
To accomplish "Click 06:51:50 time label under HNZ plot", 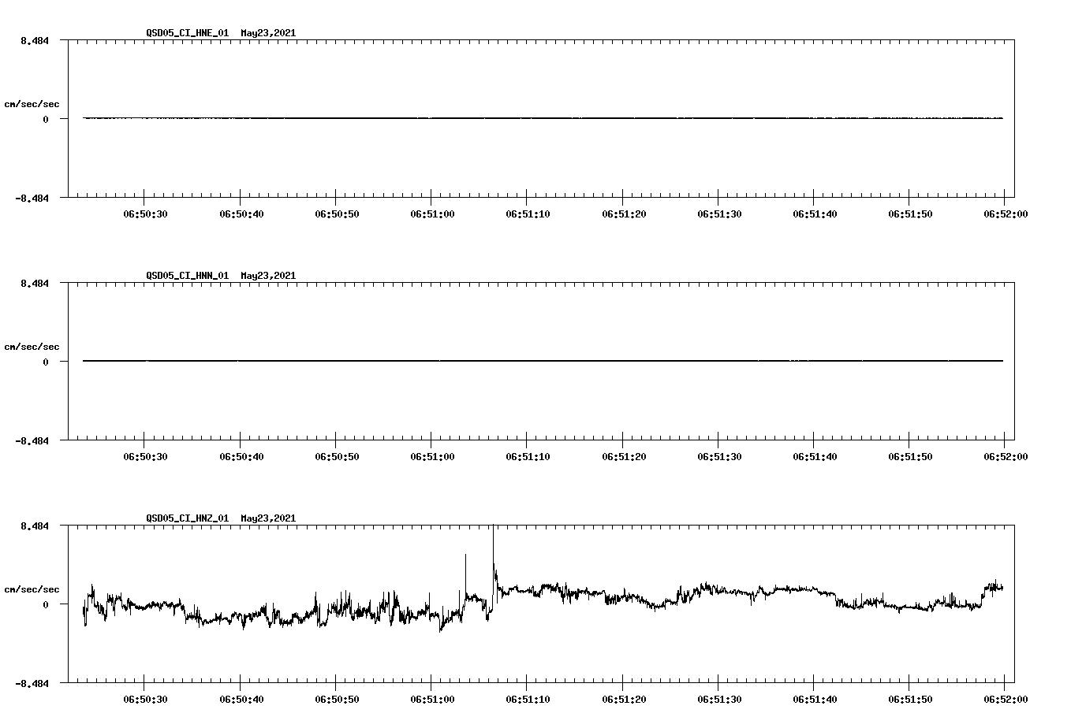I will tap(910, 699).
